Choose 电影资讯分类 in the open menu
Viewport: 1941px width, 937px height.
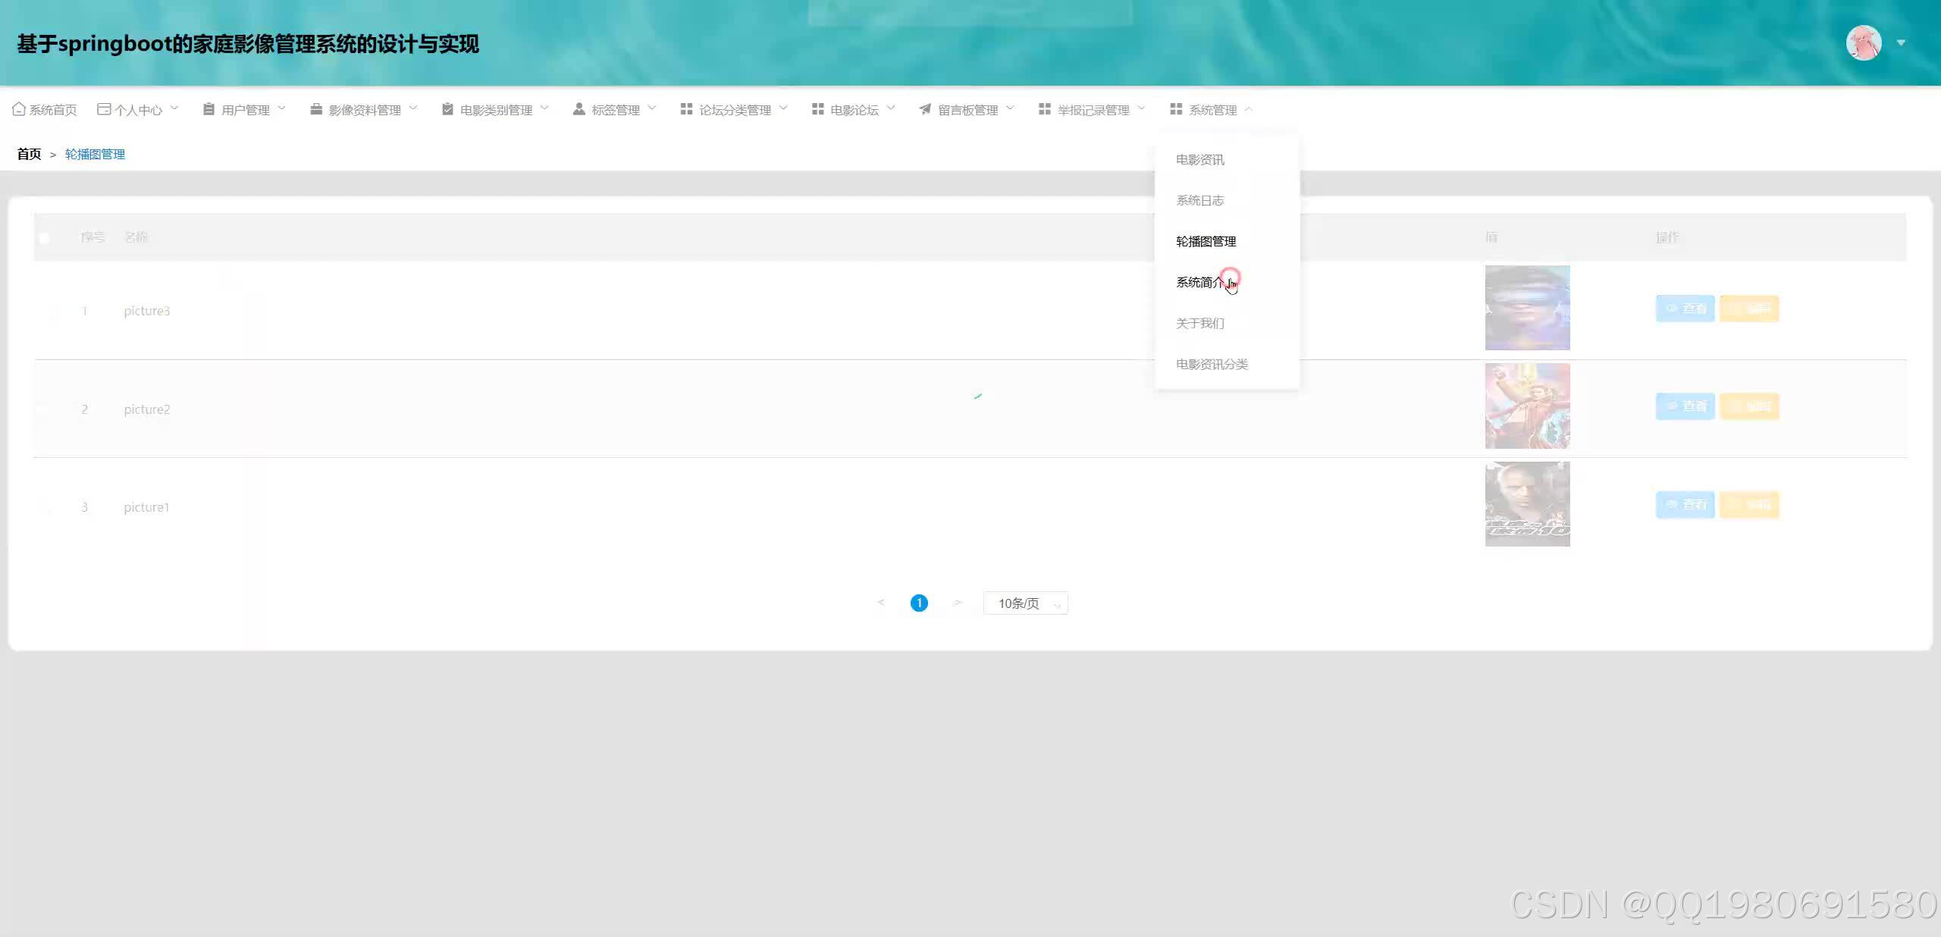click(x=1212, y=364)
